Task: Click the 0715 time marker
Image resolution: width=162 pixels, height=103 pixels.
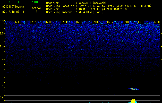Action: [x=79, y=22]
